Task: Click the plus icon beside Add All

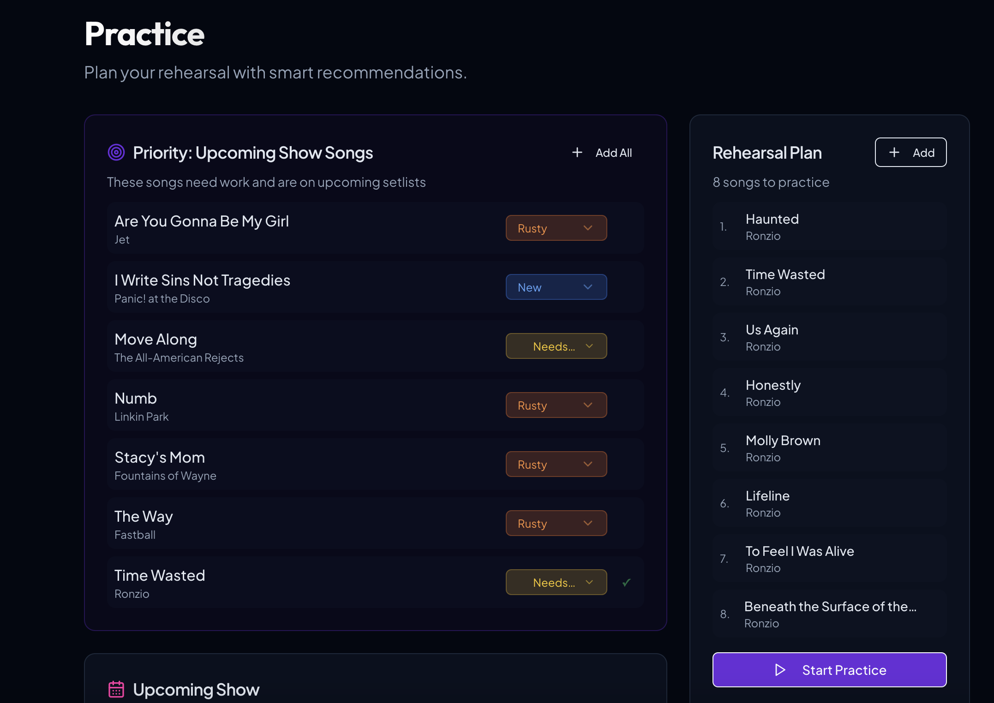Action: click(577, 152)
